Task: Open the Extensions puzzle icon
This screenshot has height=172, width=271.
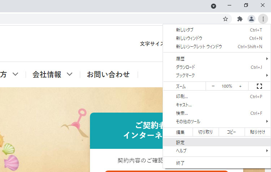Action: coord(240,19)
